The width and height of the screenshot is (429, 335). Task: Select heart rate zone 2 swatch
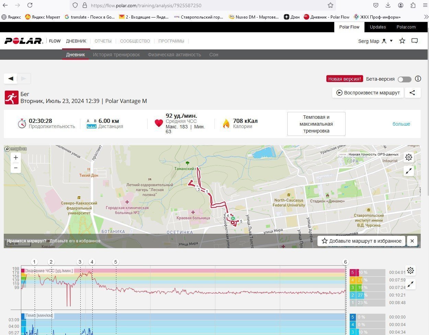coord(352,295)
